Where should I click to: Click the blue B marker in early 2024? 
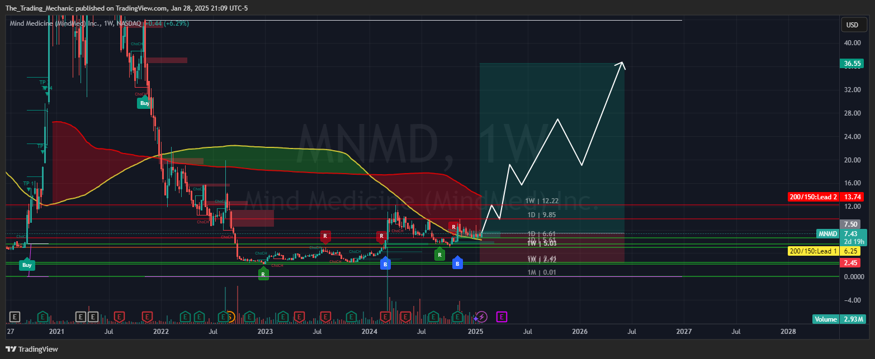click(x=385, y=264)
